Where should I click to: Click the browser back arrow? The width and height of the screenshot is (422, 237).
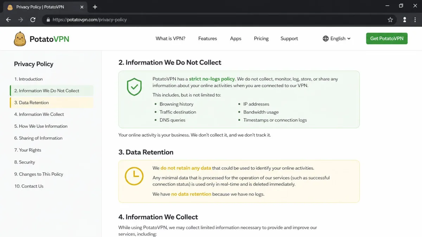(8, 20)
